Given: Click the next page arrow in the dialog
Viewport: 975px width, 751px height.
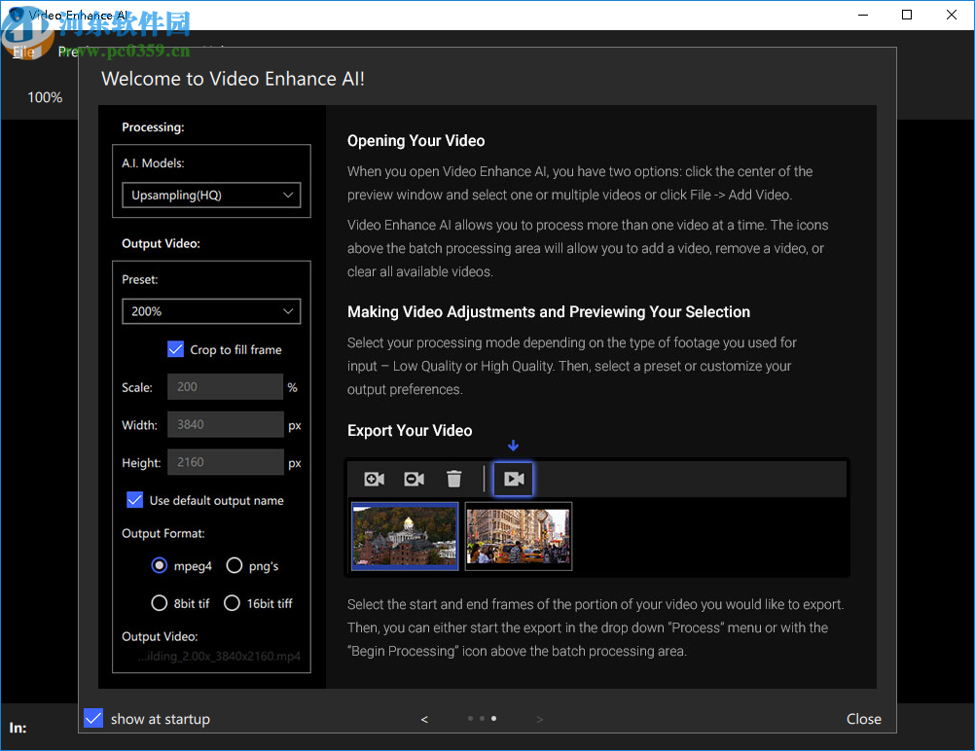Looking at the screenshot, I should [x=540, y=719].
